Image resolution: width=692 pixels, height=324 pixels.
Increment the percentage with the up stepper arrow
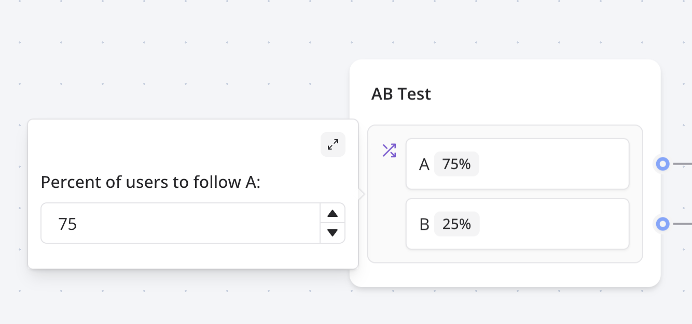(x=333, y=213)
